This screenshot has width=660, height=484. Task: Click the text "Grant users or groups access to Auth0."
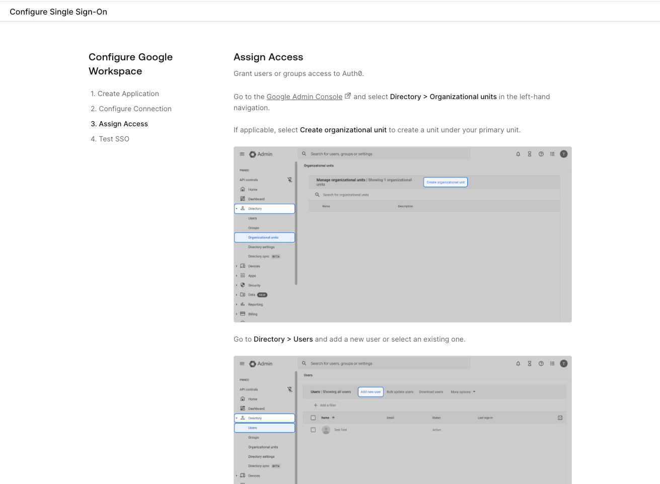pyautogui.click(x=299, y=73)
